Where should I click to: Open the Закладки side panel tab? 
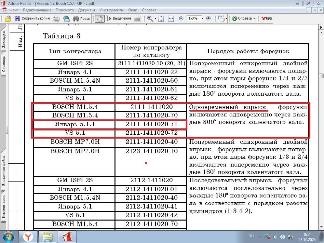point(4,39)
